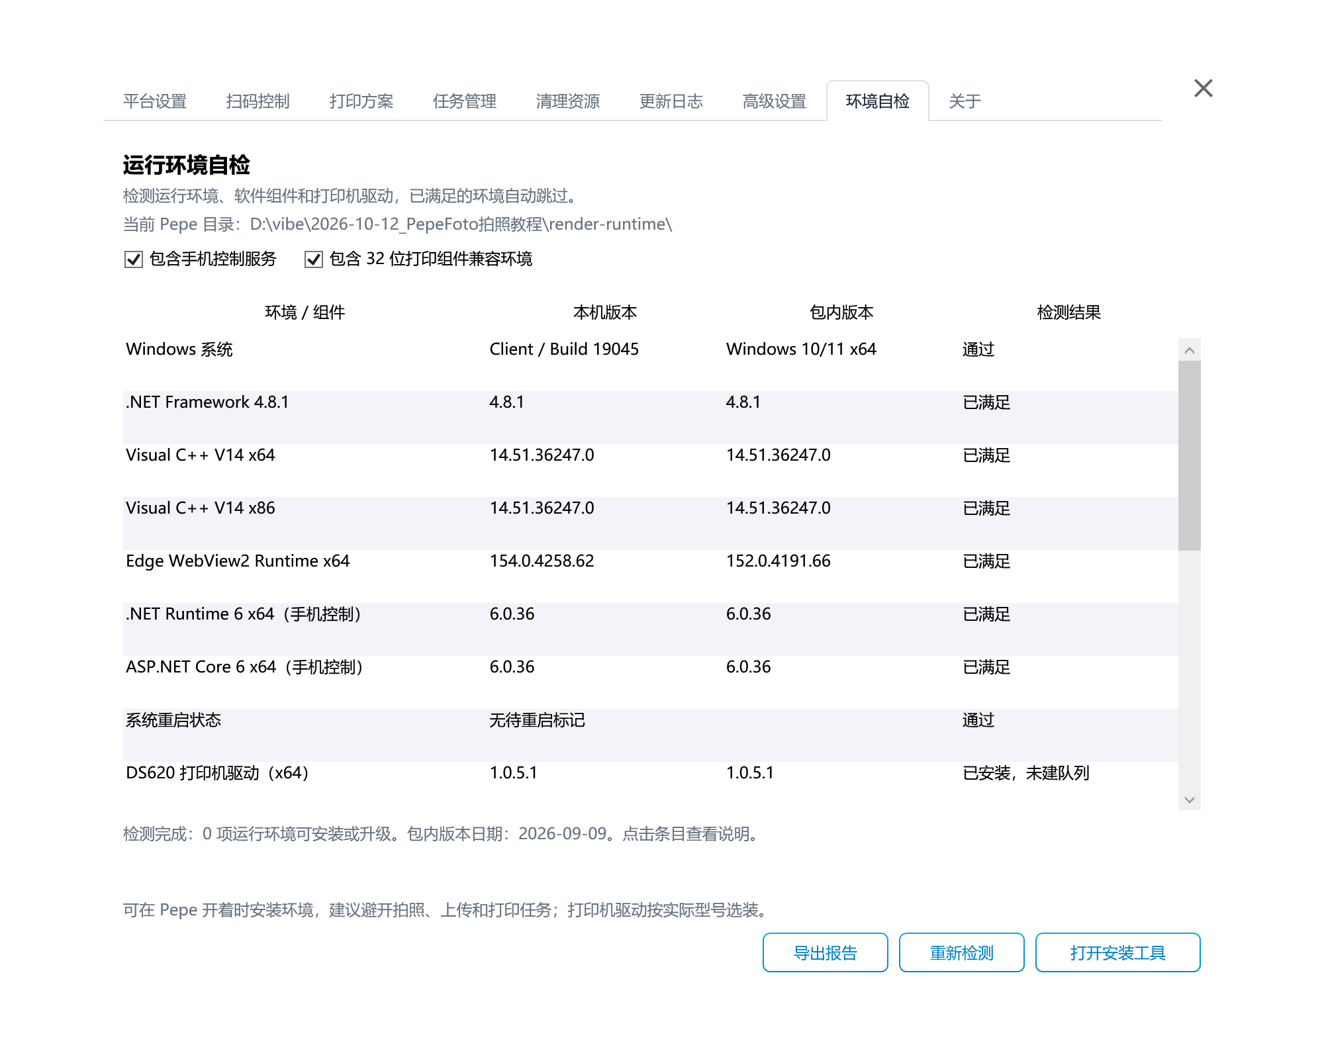Open the 关于 tab

pos(965,101)
